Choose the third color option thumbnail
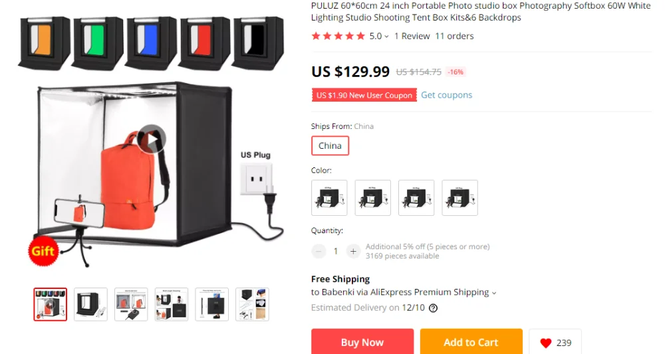 pyautogui.click(x=416, y=198)
